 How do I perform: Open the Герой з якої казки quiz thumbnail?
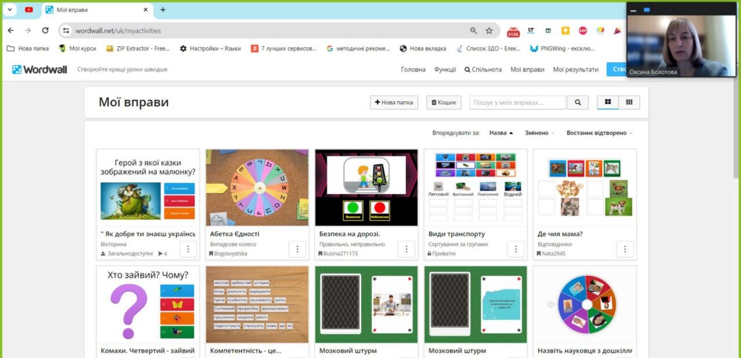pos(148,187)
